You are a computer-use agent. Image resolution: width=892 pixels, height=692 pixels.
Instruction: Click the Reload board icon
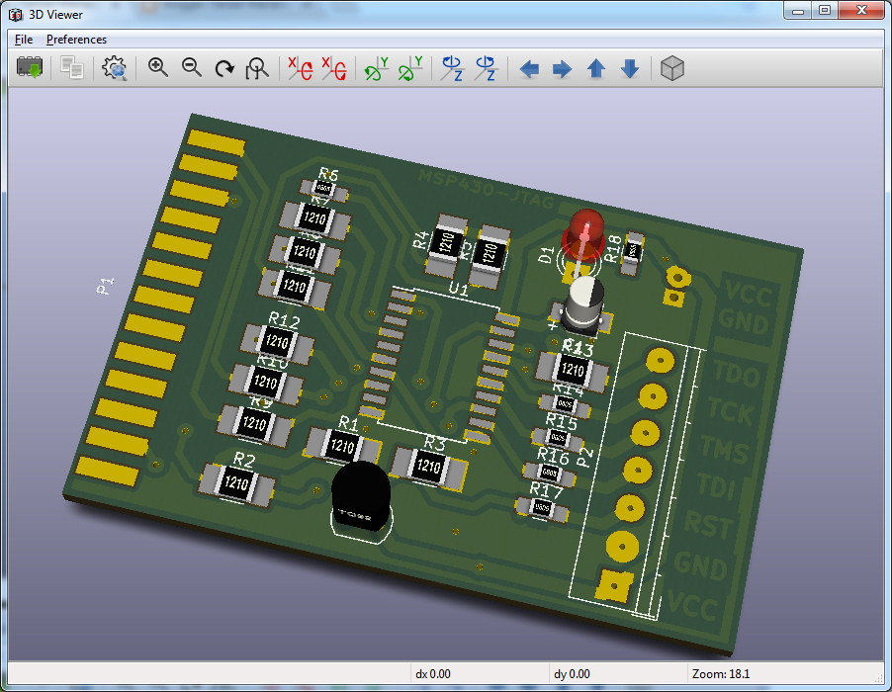pyautogui.click(x=30, y=68)
